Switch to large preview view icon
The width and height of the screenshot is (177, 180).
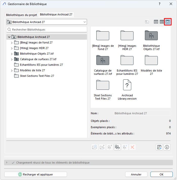pyautogui.click(x=168, y=22)
